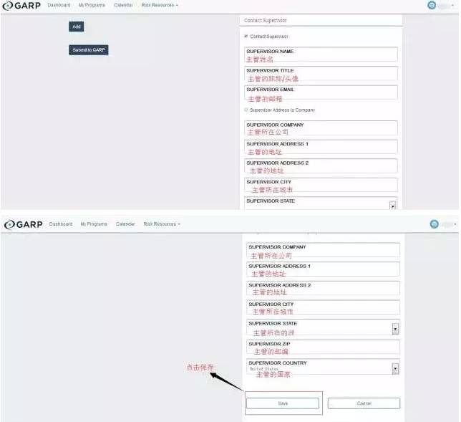
Task: Open the Supervisor Country dropdown
Action: [x=395, y=368]
